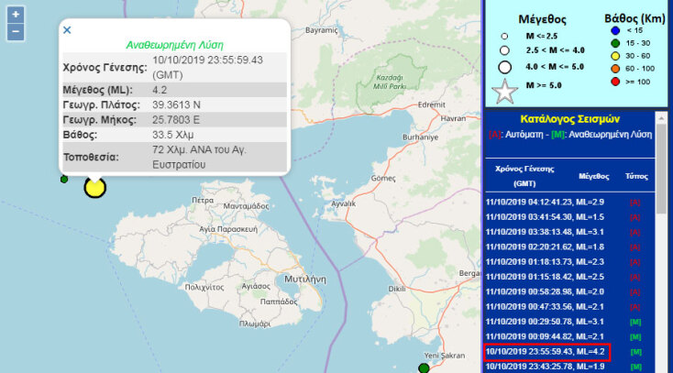
Task: Open event 11/10/2019 00:29:50.78, ML=3.1
Action: coord(545,322)
